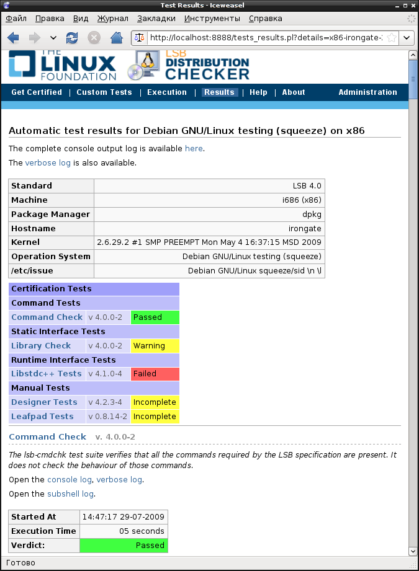Click the red Failed status cell
The image size is (419, 571).
155,374
